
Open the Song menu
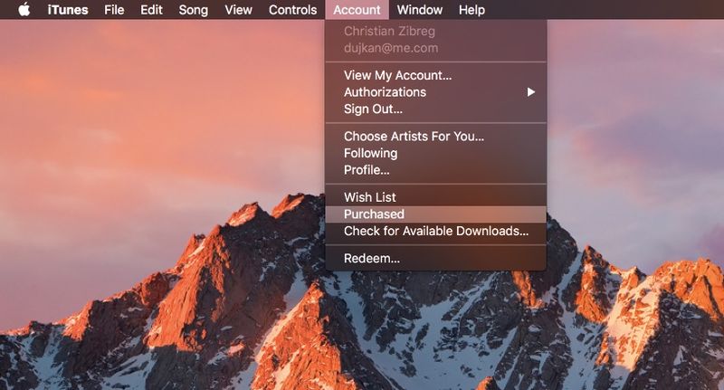(x=193, y=10)
